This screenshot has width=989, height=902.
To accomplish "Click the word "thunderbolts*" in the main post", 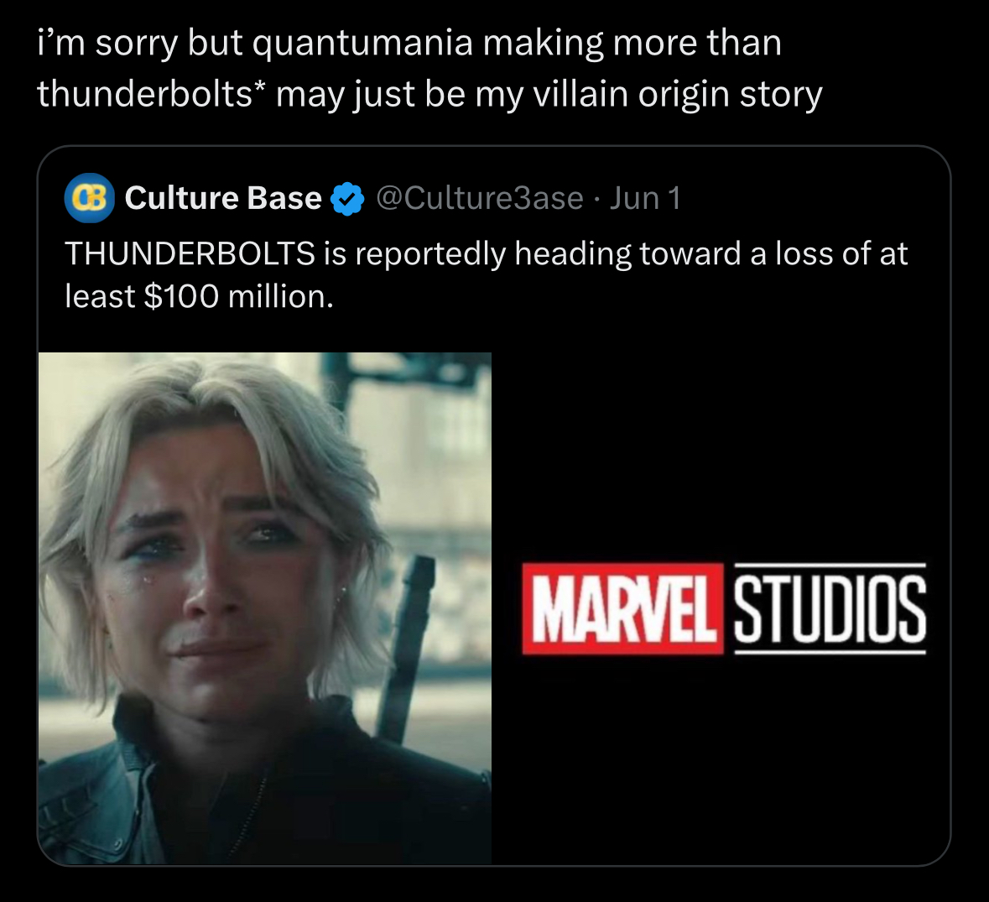I will pyautogui.click(x=145, y=93).
